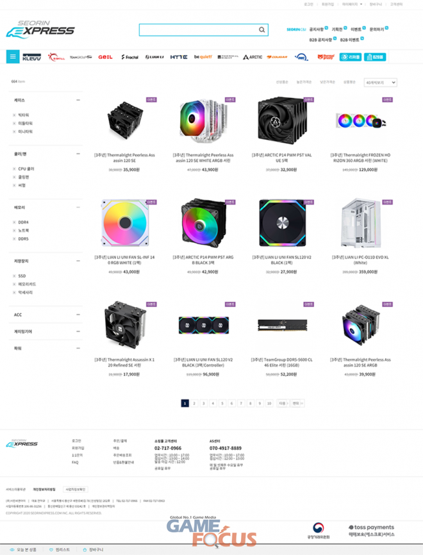423x555 pixels.
Task: Go to page 2 of results
Action: [x=194, y=403]
